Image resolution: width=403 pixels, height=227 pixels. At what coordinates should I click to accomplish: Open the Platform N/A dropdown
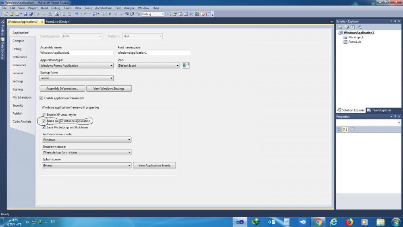[x=142, y=36]
